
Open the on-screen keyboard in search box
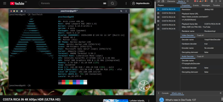pyautogui.click(x=105, y=3)
